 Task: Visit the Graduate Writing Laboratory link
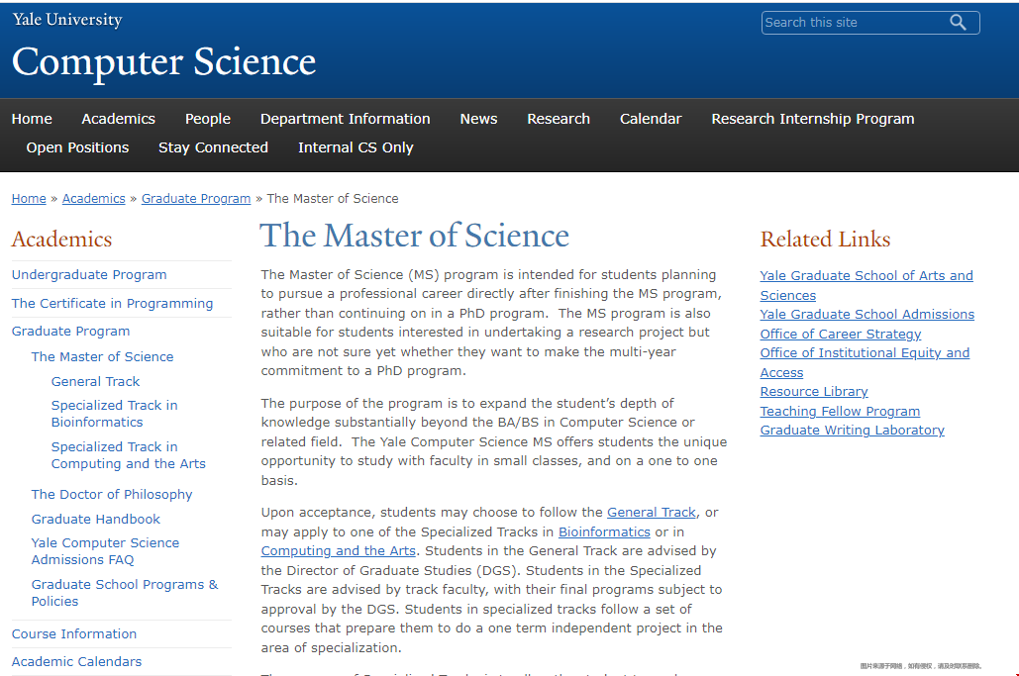852,431
